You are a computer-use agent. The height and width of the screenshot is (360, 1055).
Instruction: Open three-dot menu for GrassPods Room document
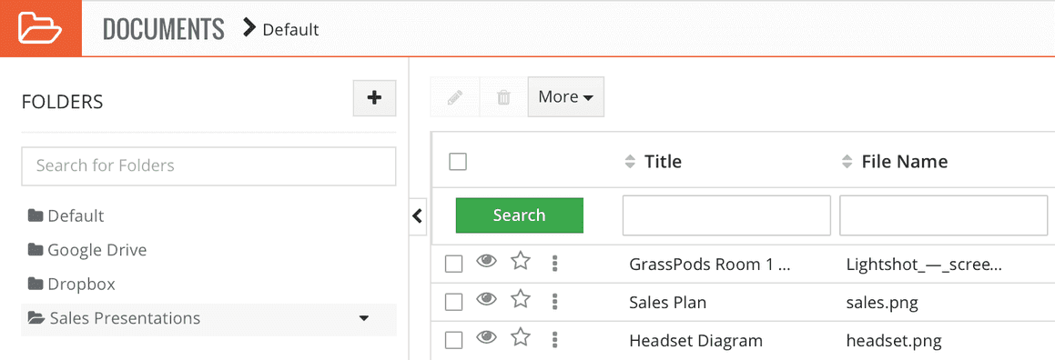554,264
